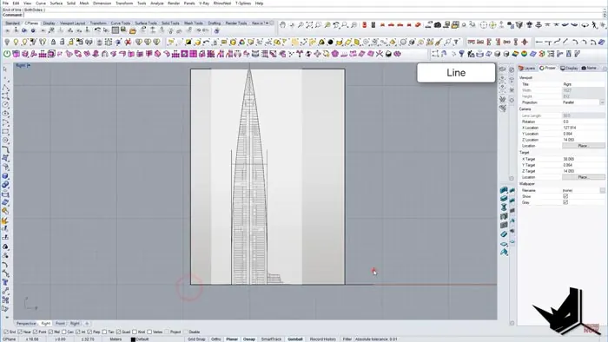Viewport: 608px width, 342px height.
Task: Toggle the End osnap checkbox
Action: (6, 332)
